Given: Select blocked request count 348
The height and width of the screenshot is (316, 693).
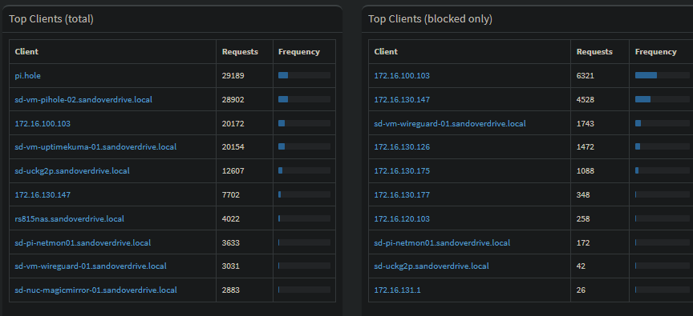Looking at the screenshot, I should pyautogui.click(x=583, y=195).
